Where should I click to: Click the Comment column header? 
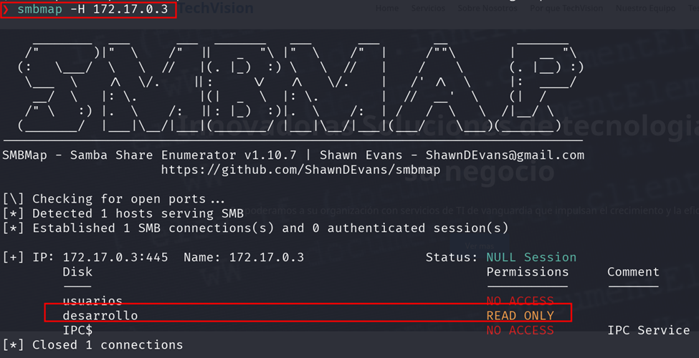pyautogui.click(x=633, y=272)
